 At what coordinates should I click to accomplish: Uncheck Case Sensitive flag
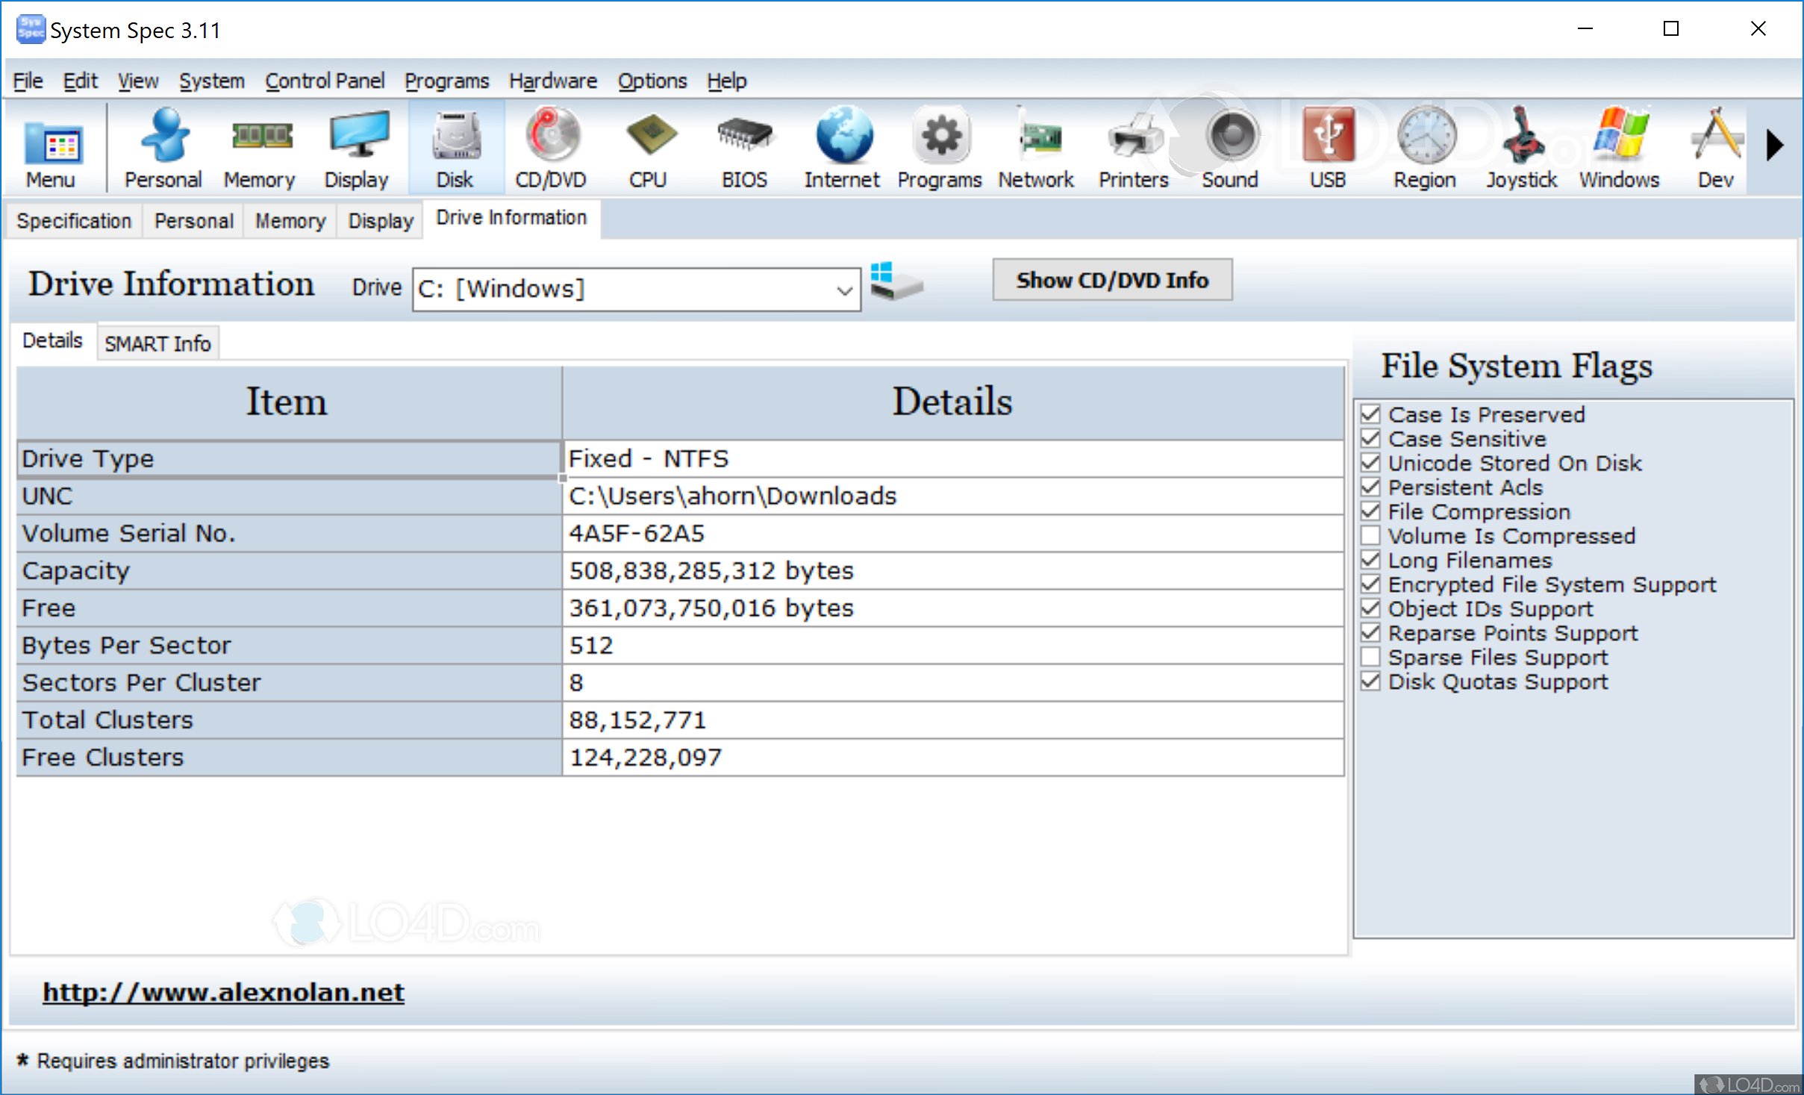[x=1370, y=438]
